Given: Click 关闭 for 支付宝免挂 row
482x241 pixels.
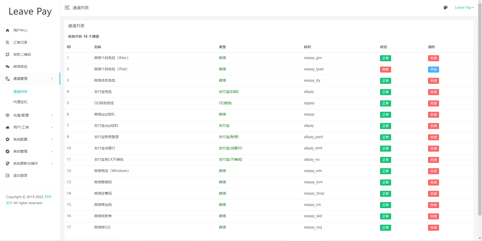Looking at the screenshot, I should [x=434, y=92].
